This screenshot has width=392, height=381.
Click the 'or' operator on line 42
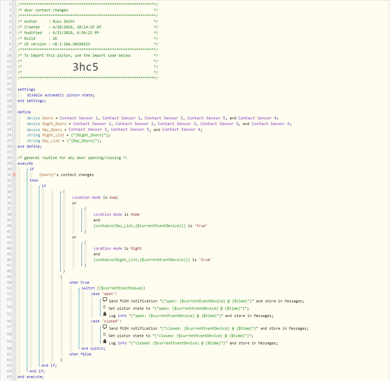click(x=74, y=237)
